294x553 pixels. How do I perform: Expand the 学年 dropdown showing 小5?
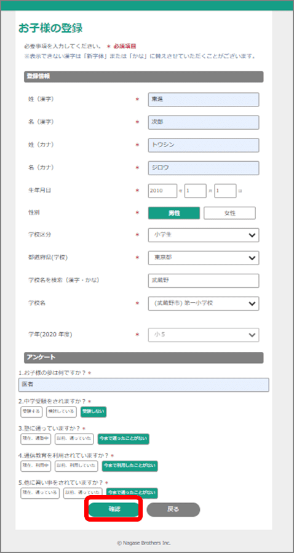click(204, 335)
